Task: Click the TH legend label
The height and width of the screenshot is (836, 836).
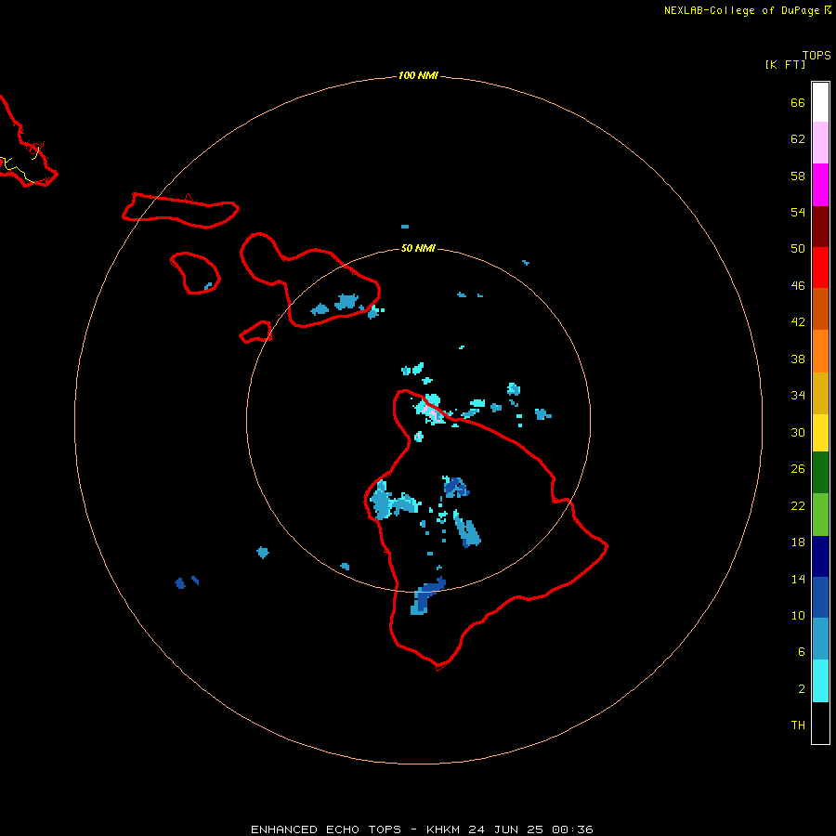Action: coord(798,725)
